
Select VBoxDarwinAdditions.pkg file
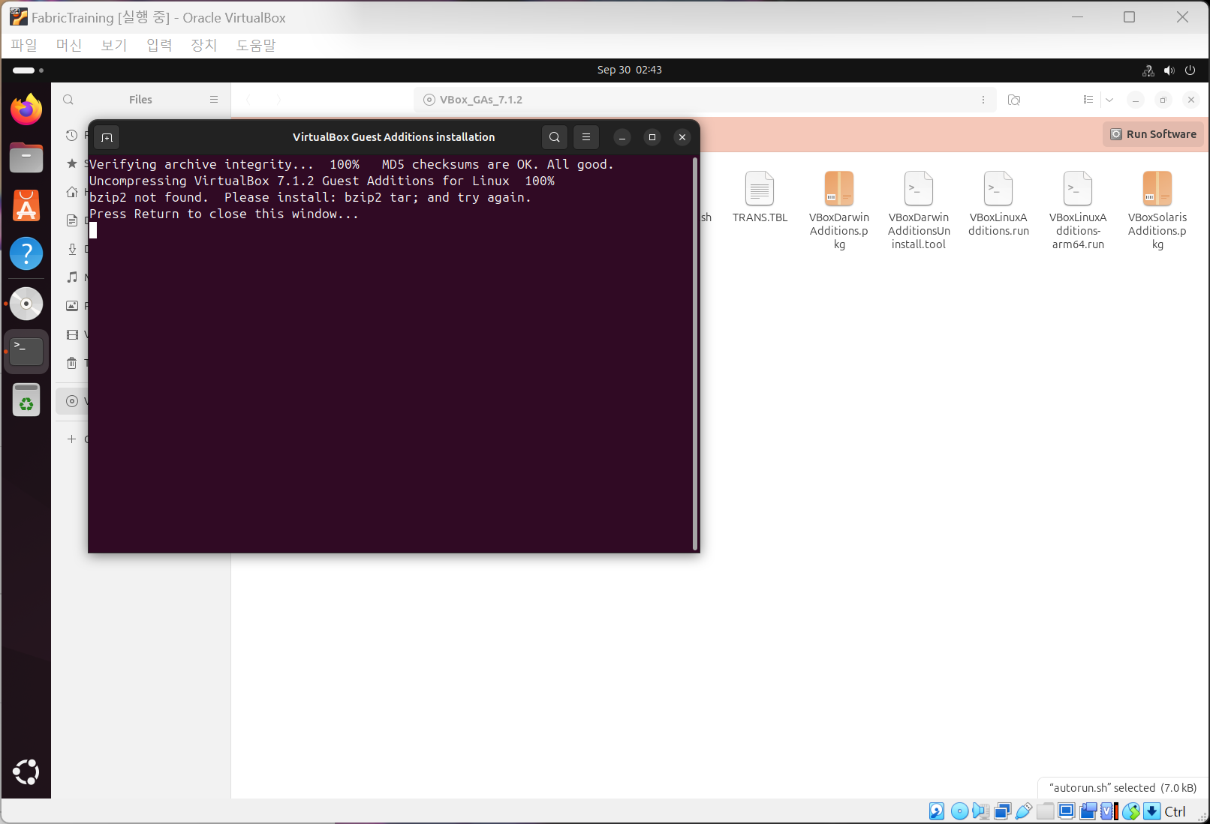click(839, 210)
